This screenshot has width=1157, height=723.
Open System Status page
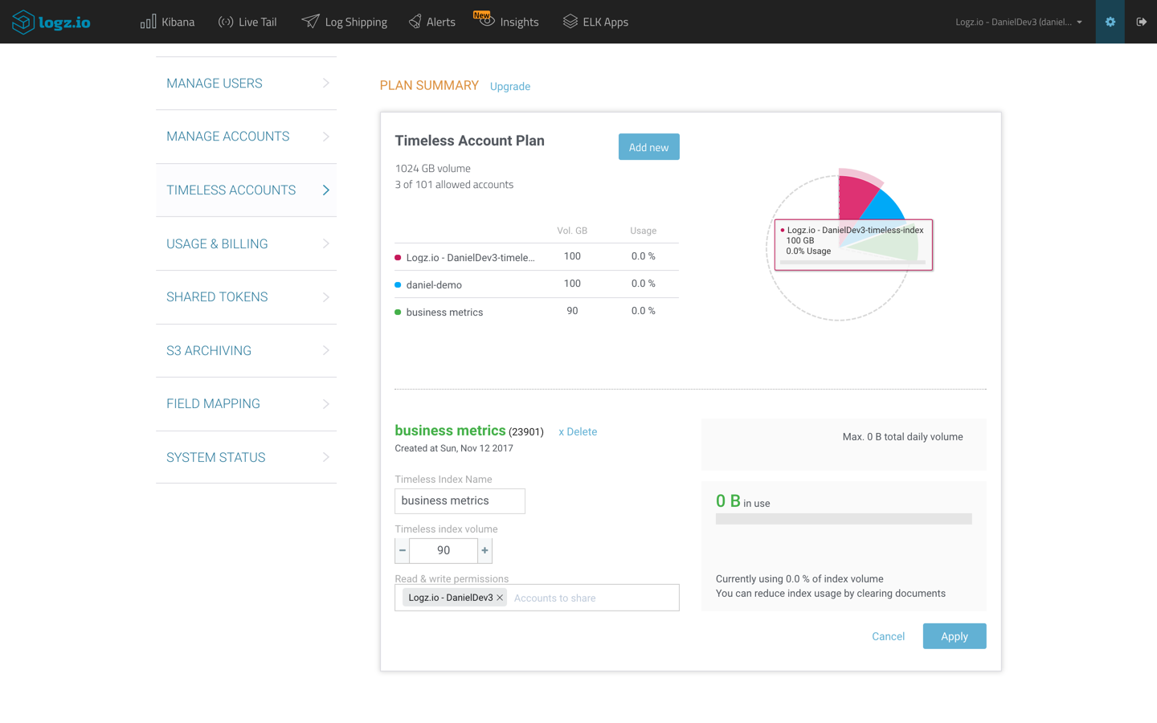pos(246,457)
